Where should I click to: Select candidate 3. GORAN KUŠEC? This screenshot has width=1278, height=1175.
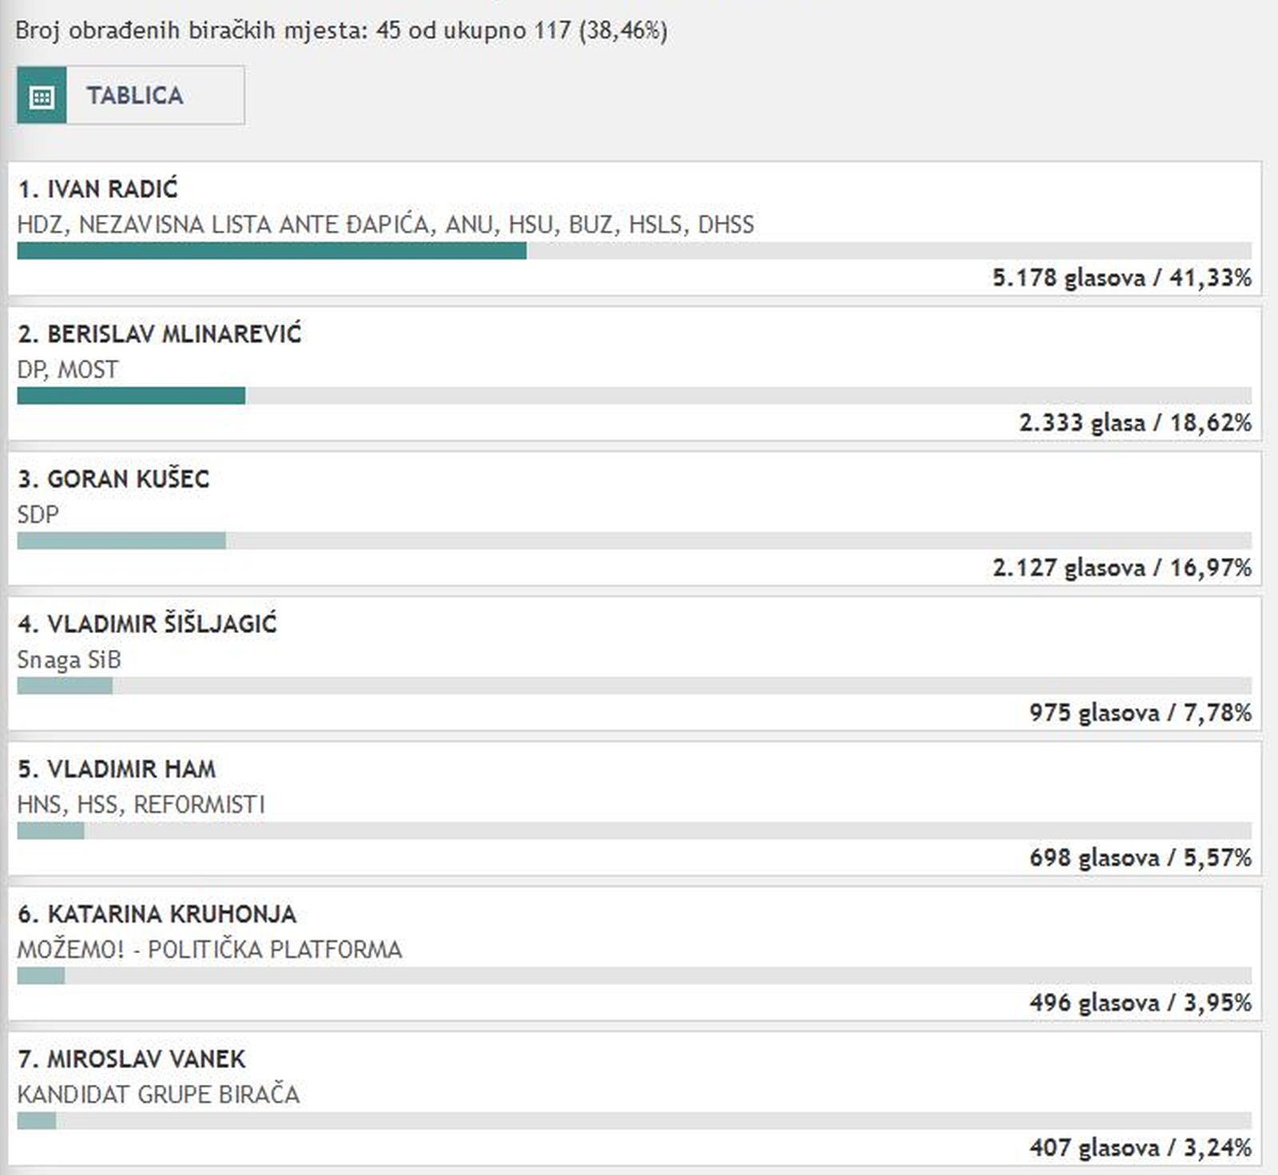[x=113, y=479]
